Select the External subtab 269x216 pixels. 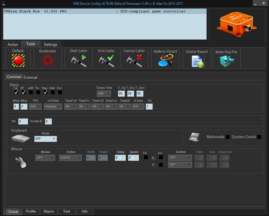click(30, 78)
